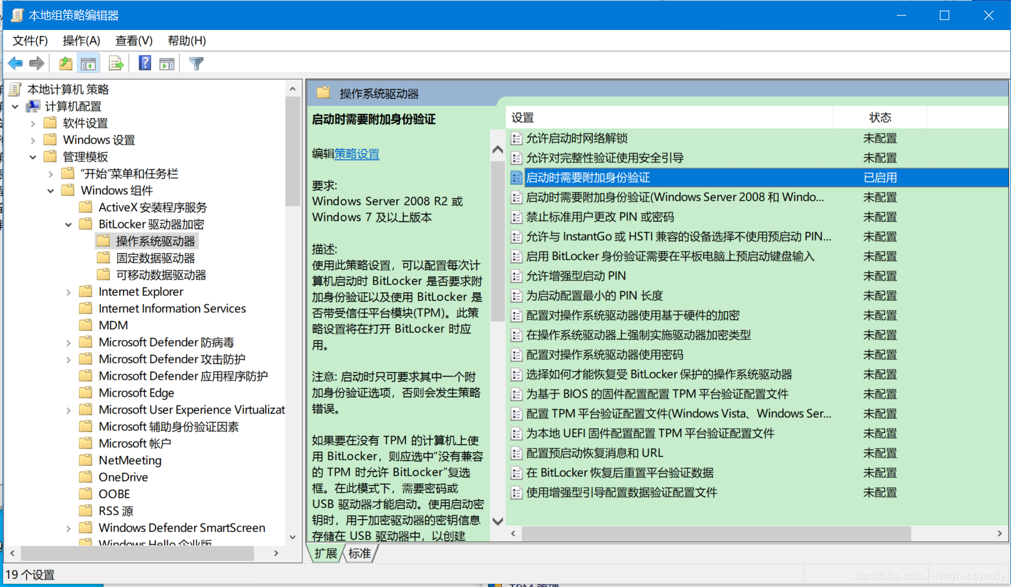
Task: Click folder icon of OneDrive
Action: 86,477
